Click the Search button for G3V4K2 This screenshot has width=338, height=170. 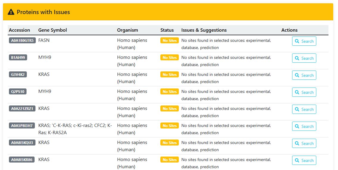pyautogui.click(x=304, y=75)
